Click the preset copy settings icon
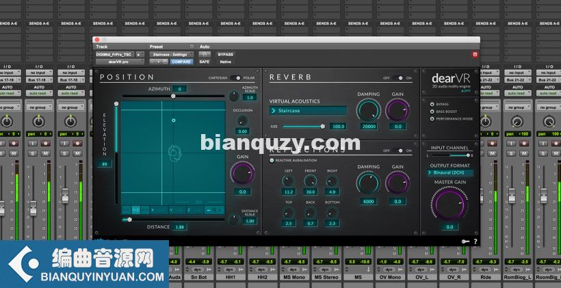 point(165,62)
